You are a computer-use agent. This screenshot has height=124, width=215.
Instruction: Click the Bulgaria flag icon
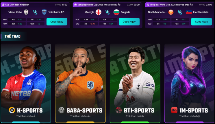tap(116, 12)
